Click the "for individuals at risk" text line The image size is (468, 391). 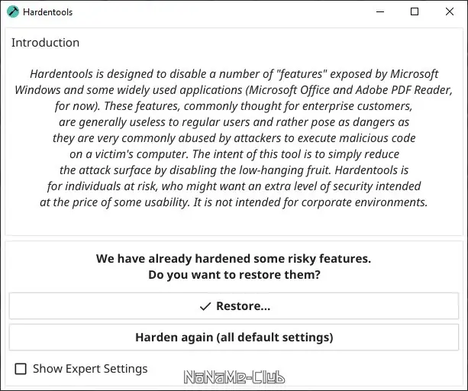tap(234, 186)
